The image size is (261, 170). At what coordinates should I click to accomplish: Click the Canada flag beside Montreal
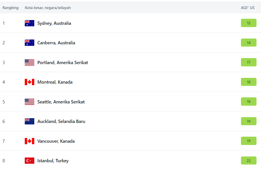point(30,82)
